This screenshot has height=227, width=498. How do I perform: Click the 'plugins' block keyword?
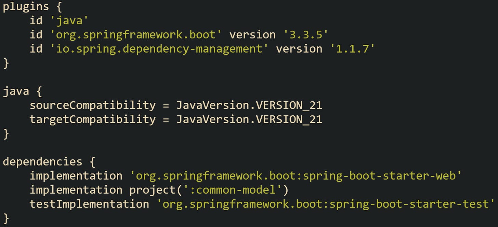(x=24, y=6)
